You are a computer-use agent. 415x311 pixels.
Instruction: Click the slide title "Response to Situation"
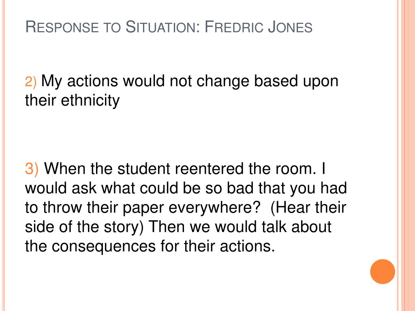[x=113, y=27]
